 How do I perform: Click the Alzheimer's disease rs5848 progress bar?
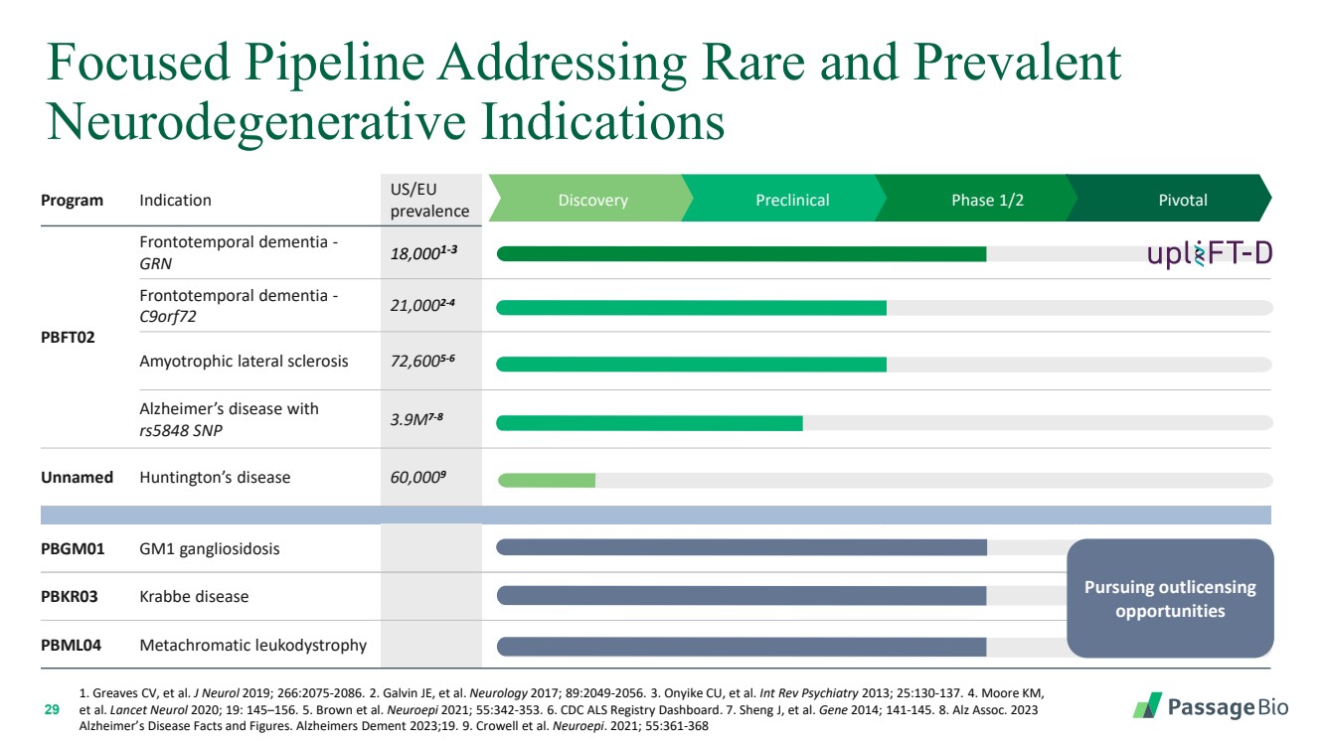pyautogui.click(x=649, y=424)
